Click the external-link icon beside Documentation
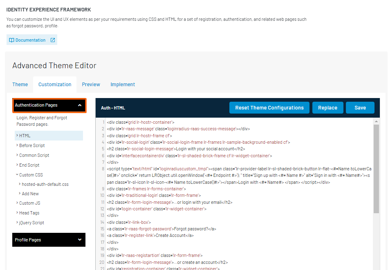The image size is (388, 270). 52,40
